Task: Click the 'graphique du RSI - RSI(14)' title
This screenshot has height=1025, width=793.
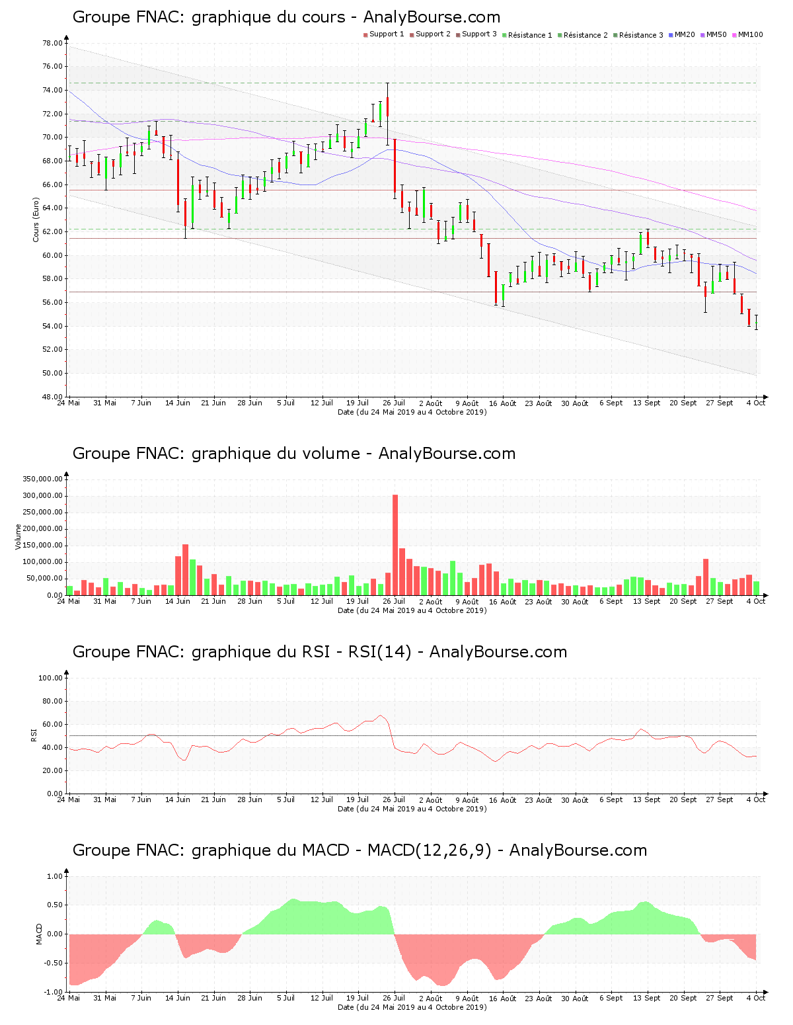Action: click(x=320, y=652)
